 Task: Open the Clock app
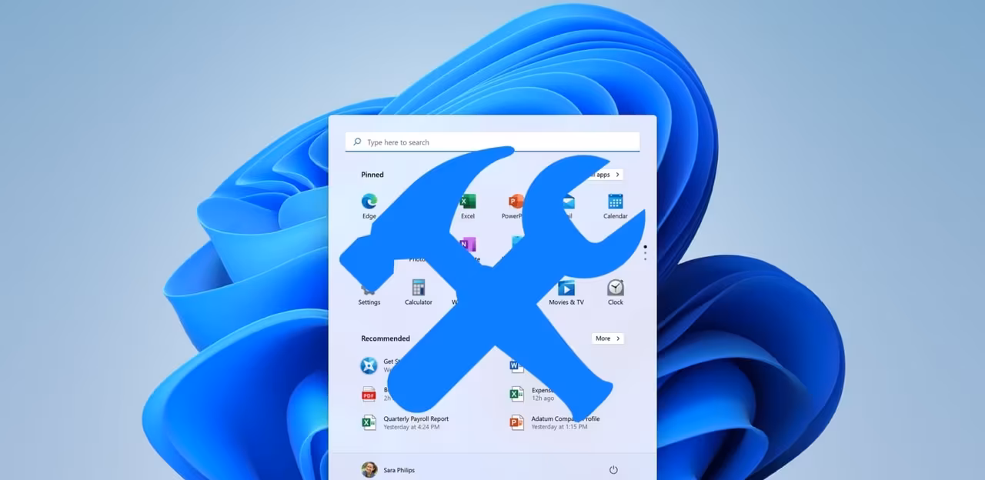click(x=615, y=288)
